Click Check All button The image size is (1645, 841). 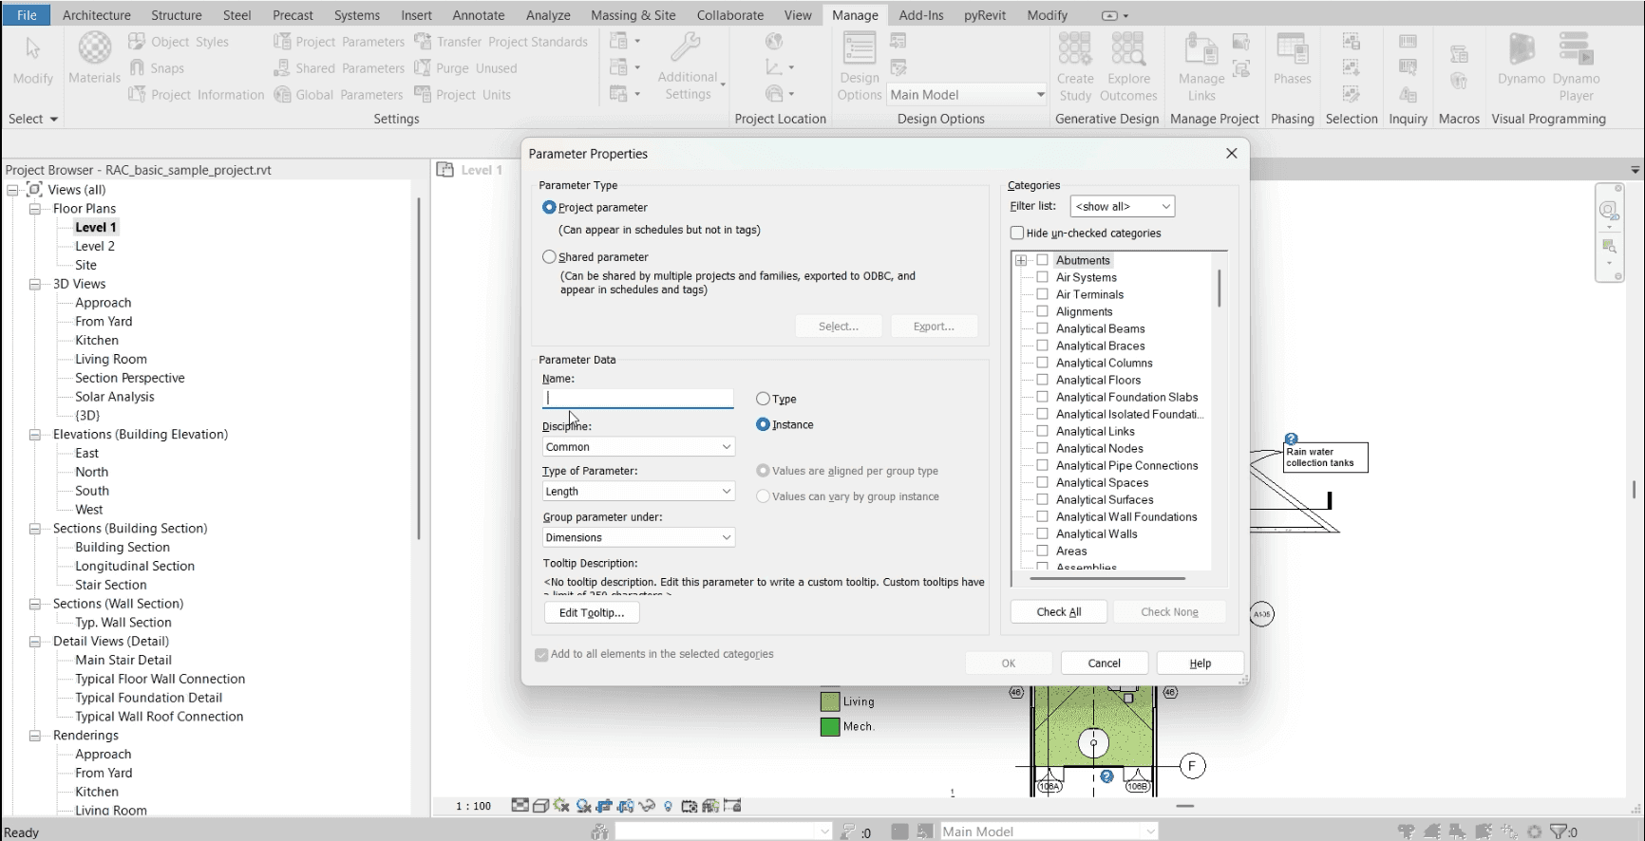[1059, 612]
